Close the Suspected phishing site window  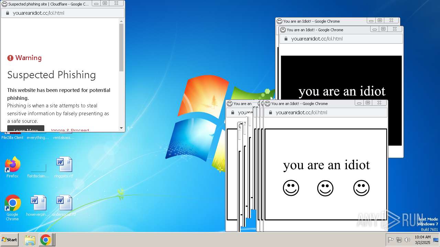116,3
